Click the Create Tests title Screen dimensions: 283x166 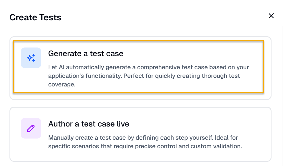[x=35, y=17]
